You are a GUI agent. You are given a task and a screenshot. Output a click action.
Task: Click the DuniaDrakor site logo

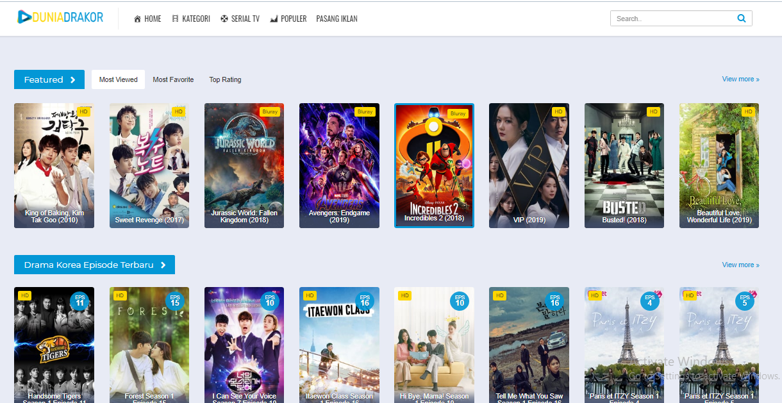pyautogui.click(x=60, y=17)
